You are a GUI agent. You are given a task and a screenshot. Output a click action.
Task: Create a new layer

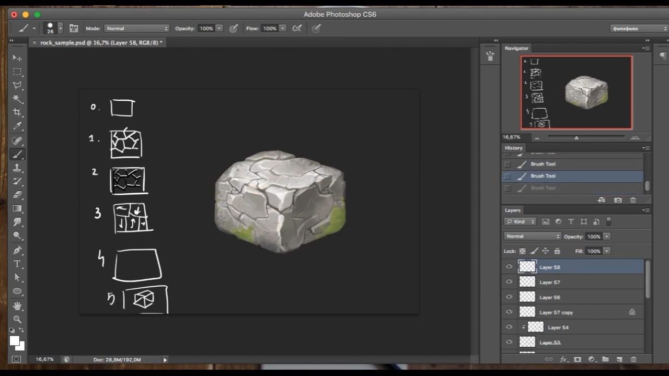pos(619,359)
